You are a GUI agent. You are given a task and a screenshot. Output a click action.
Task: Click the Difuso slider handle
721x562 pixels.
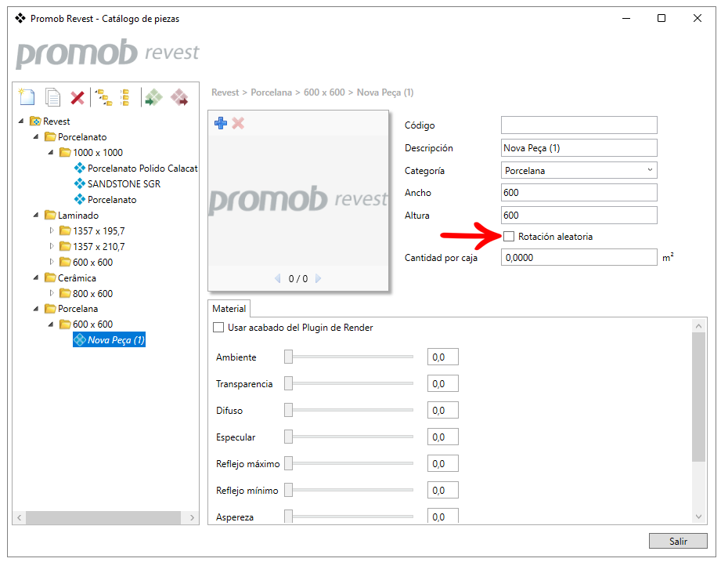click(288, 410)
